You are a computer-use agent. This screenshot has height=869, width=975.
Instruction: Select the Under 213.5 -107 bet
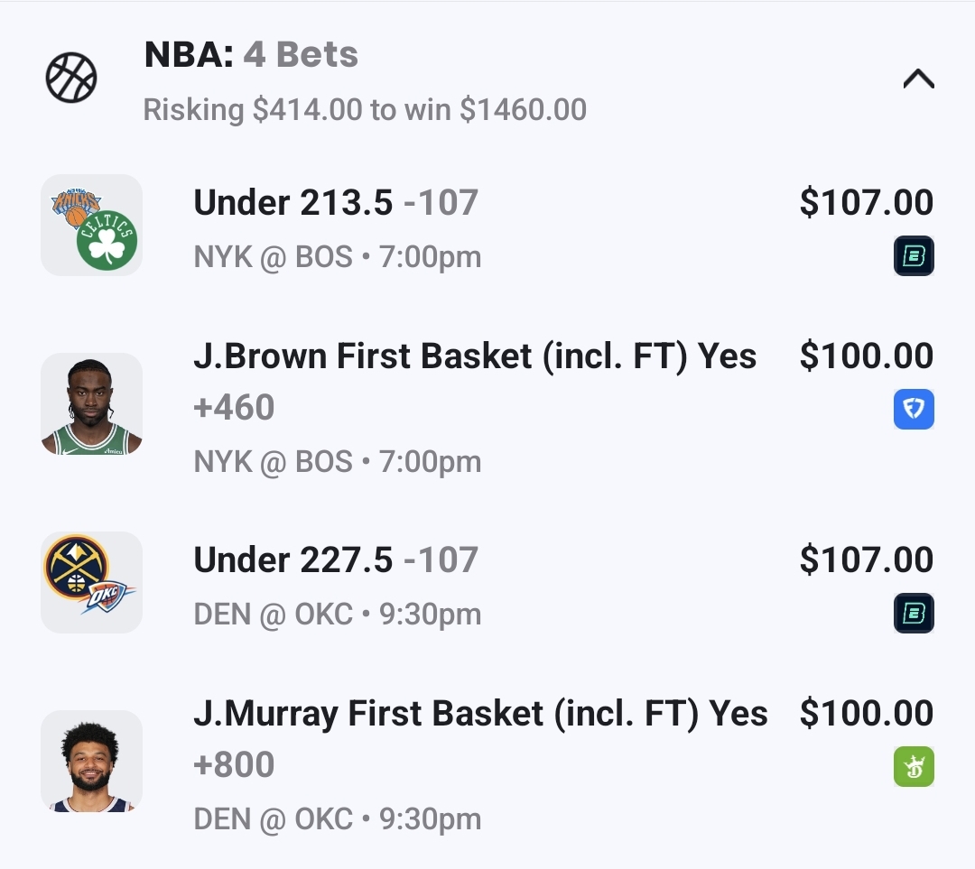pyautogui.click(x=335, y=203)
